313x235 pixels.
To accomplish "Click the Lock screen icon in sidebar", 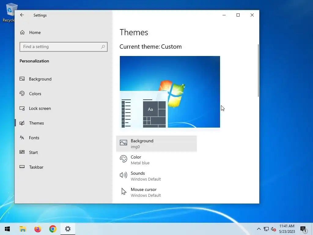I will (x=22, y=108).
